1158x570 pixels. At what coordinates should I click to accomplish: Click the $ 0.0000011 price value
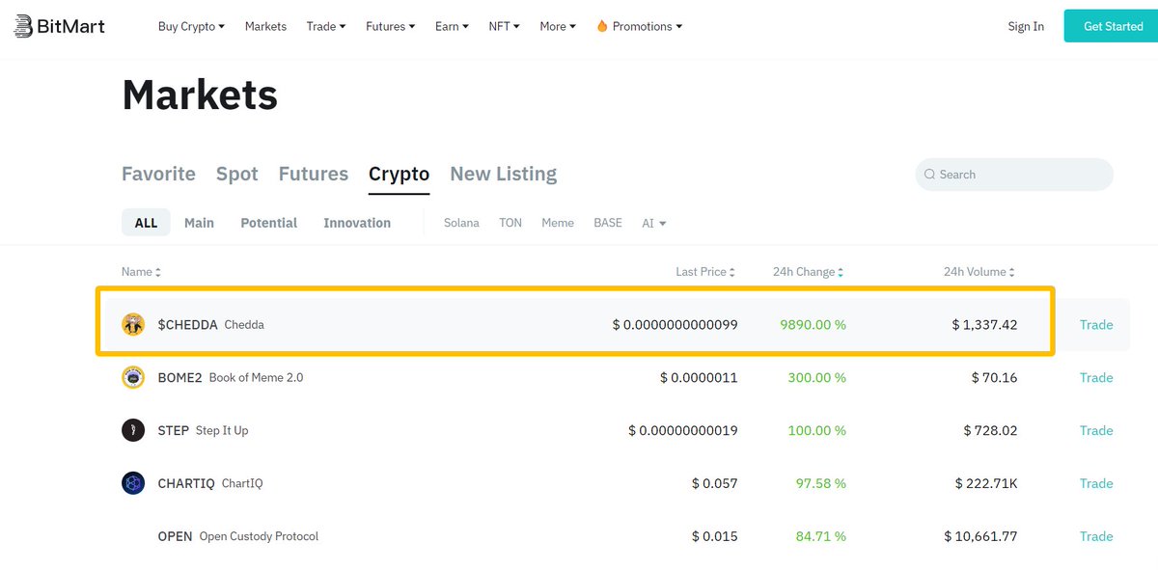699,377
